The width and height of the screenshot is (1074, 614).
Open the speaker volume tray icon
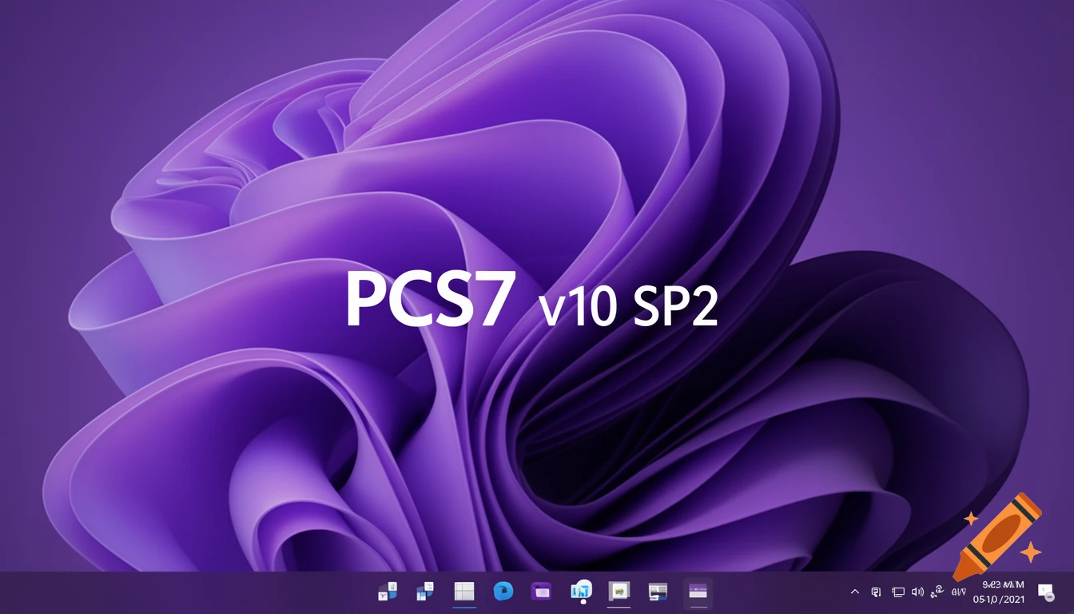pos(917,592)
